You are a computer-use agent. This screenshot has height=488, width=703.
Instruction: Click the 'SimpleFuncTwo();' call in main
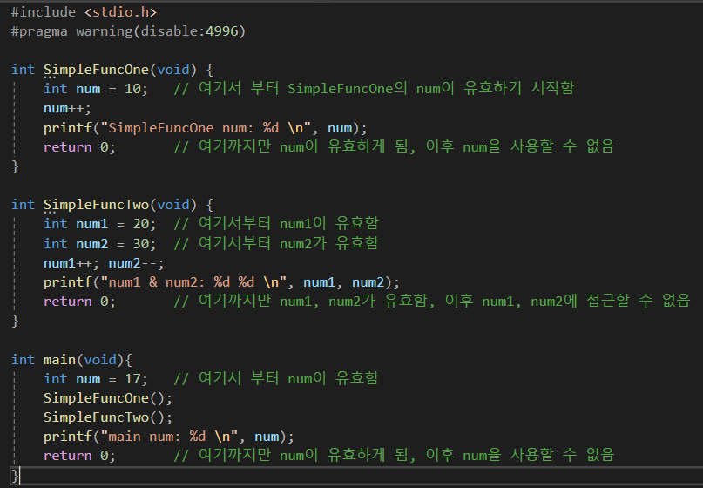108,417
